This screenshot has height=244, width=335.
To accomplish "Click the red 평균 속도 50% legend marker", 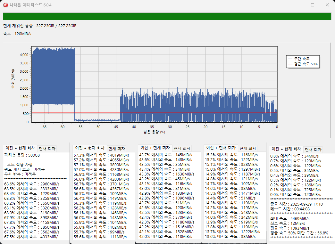I will (x=290, y=64).
